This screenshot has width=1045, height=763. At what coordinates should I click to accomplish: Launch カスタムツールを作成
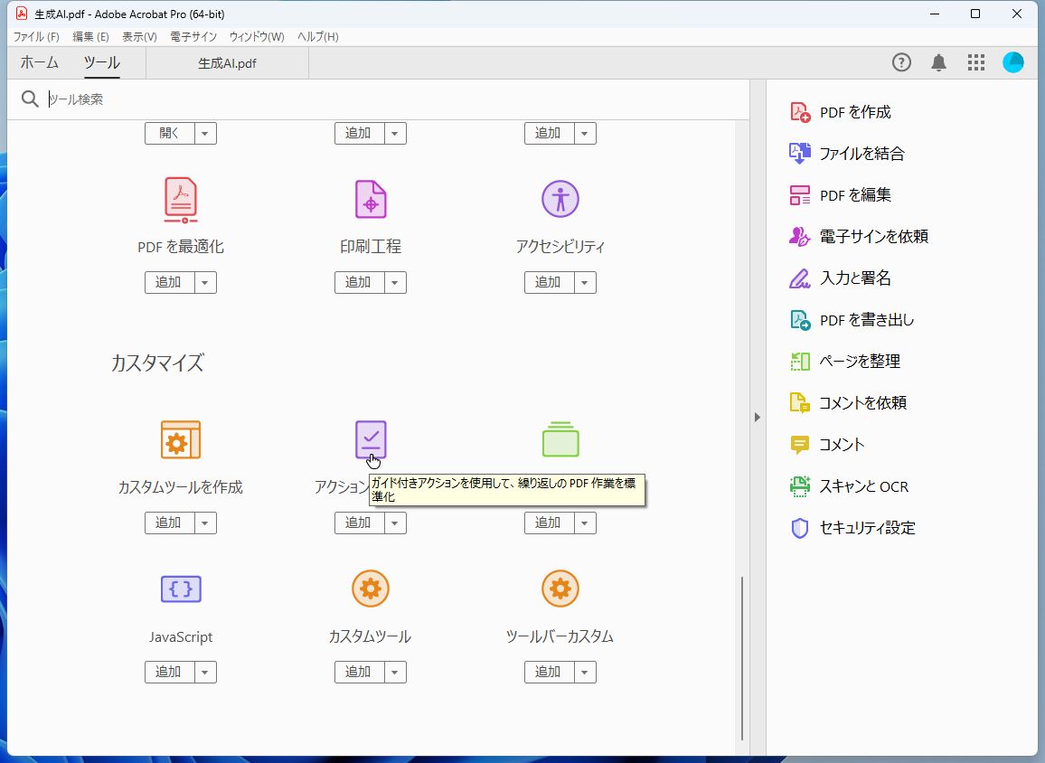[180, 441]
